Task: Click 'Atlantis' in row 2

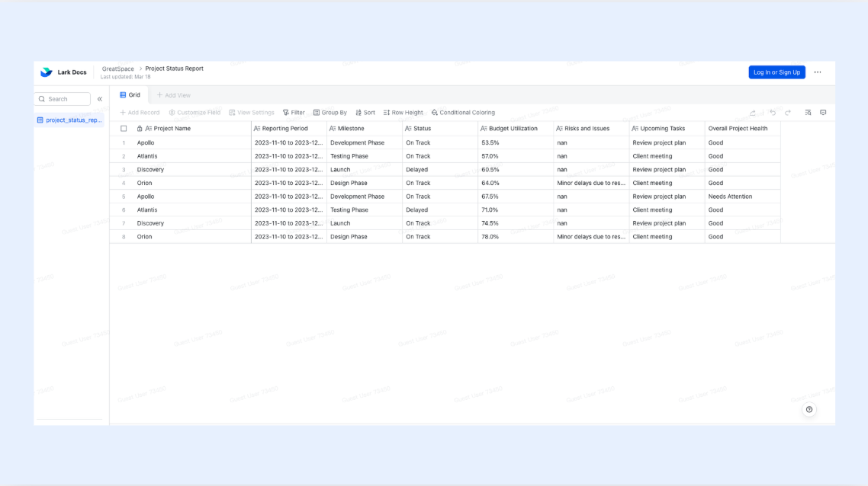Action: [147, 156]
